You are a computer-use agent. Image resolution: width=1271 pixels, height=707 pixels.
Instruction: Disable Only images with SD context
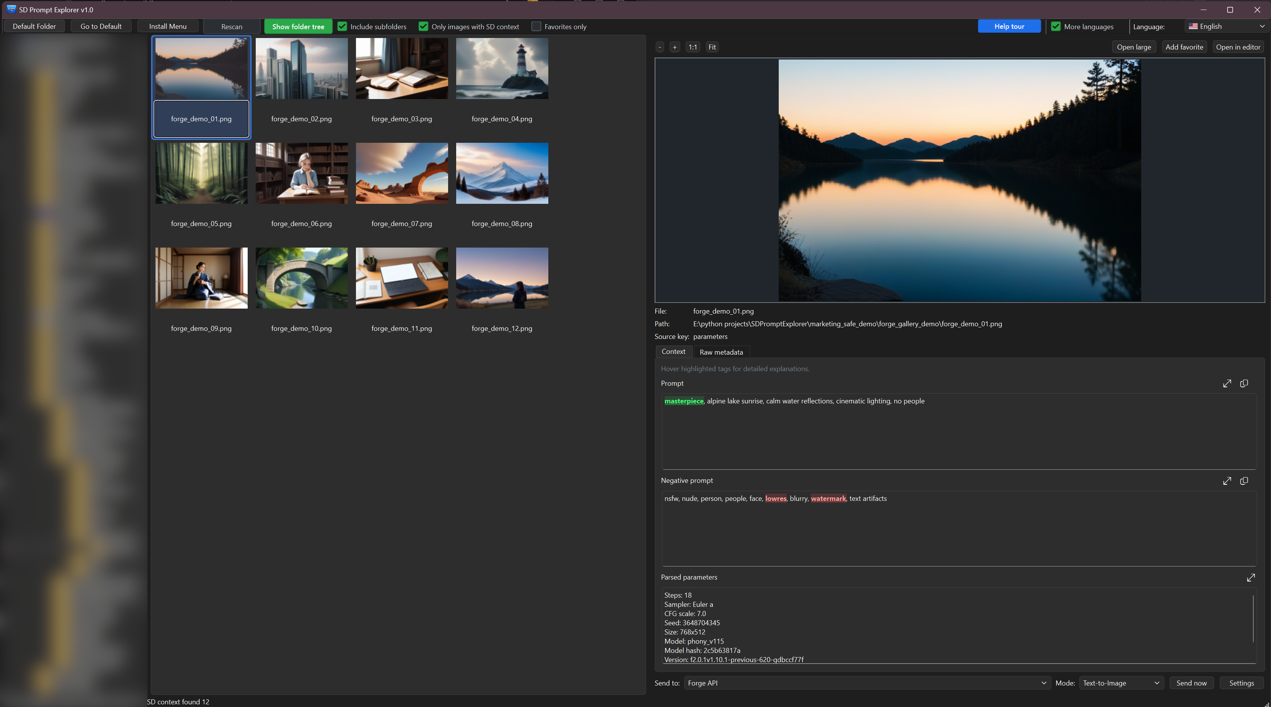coord(423,26)
